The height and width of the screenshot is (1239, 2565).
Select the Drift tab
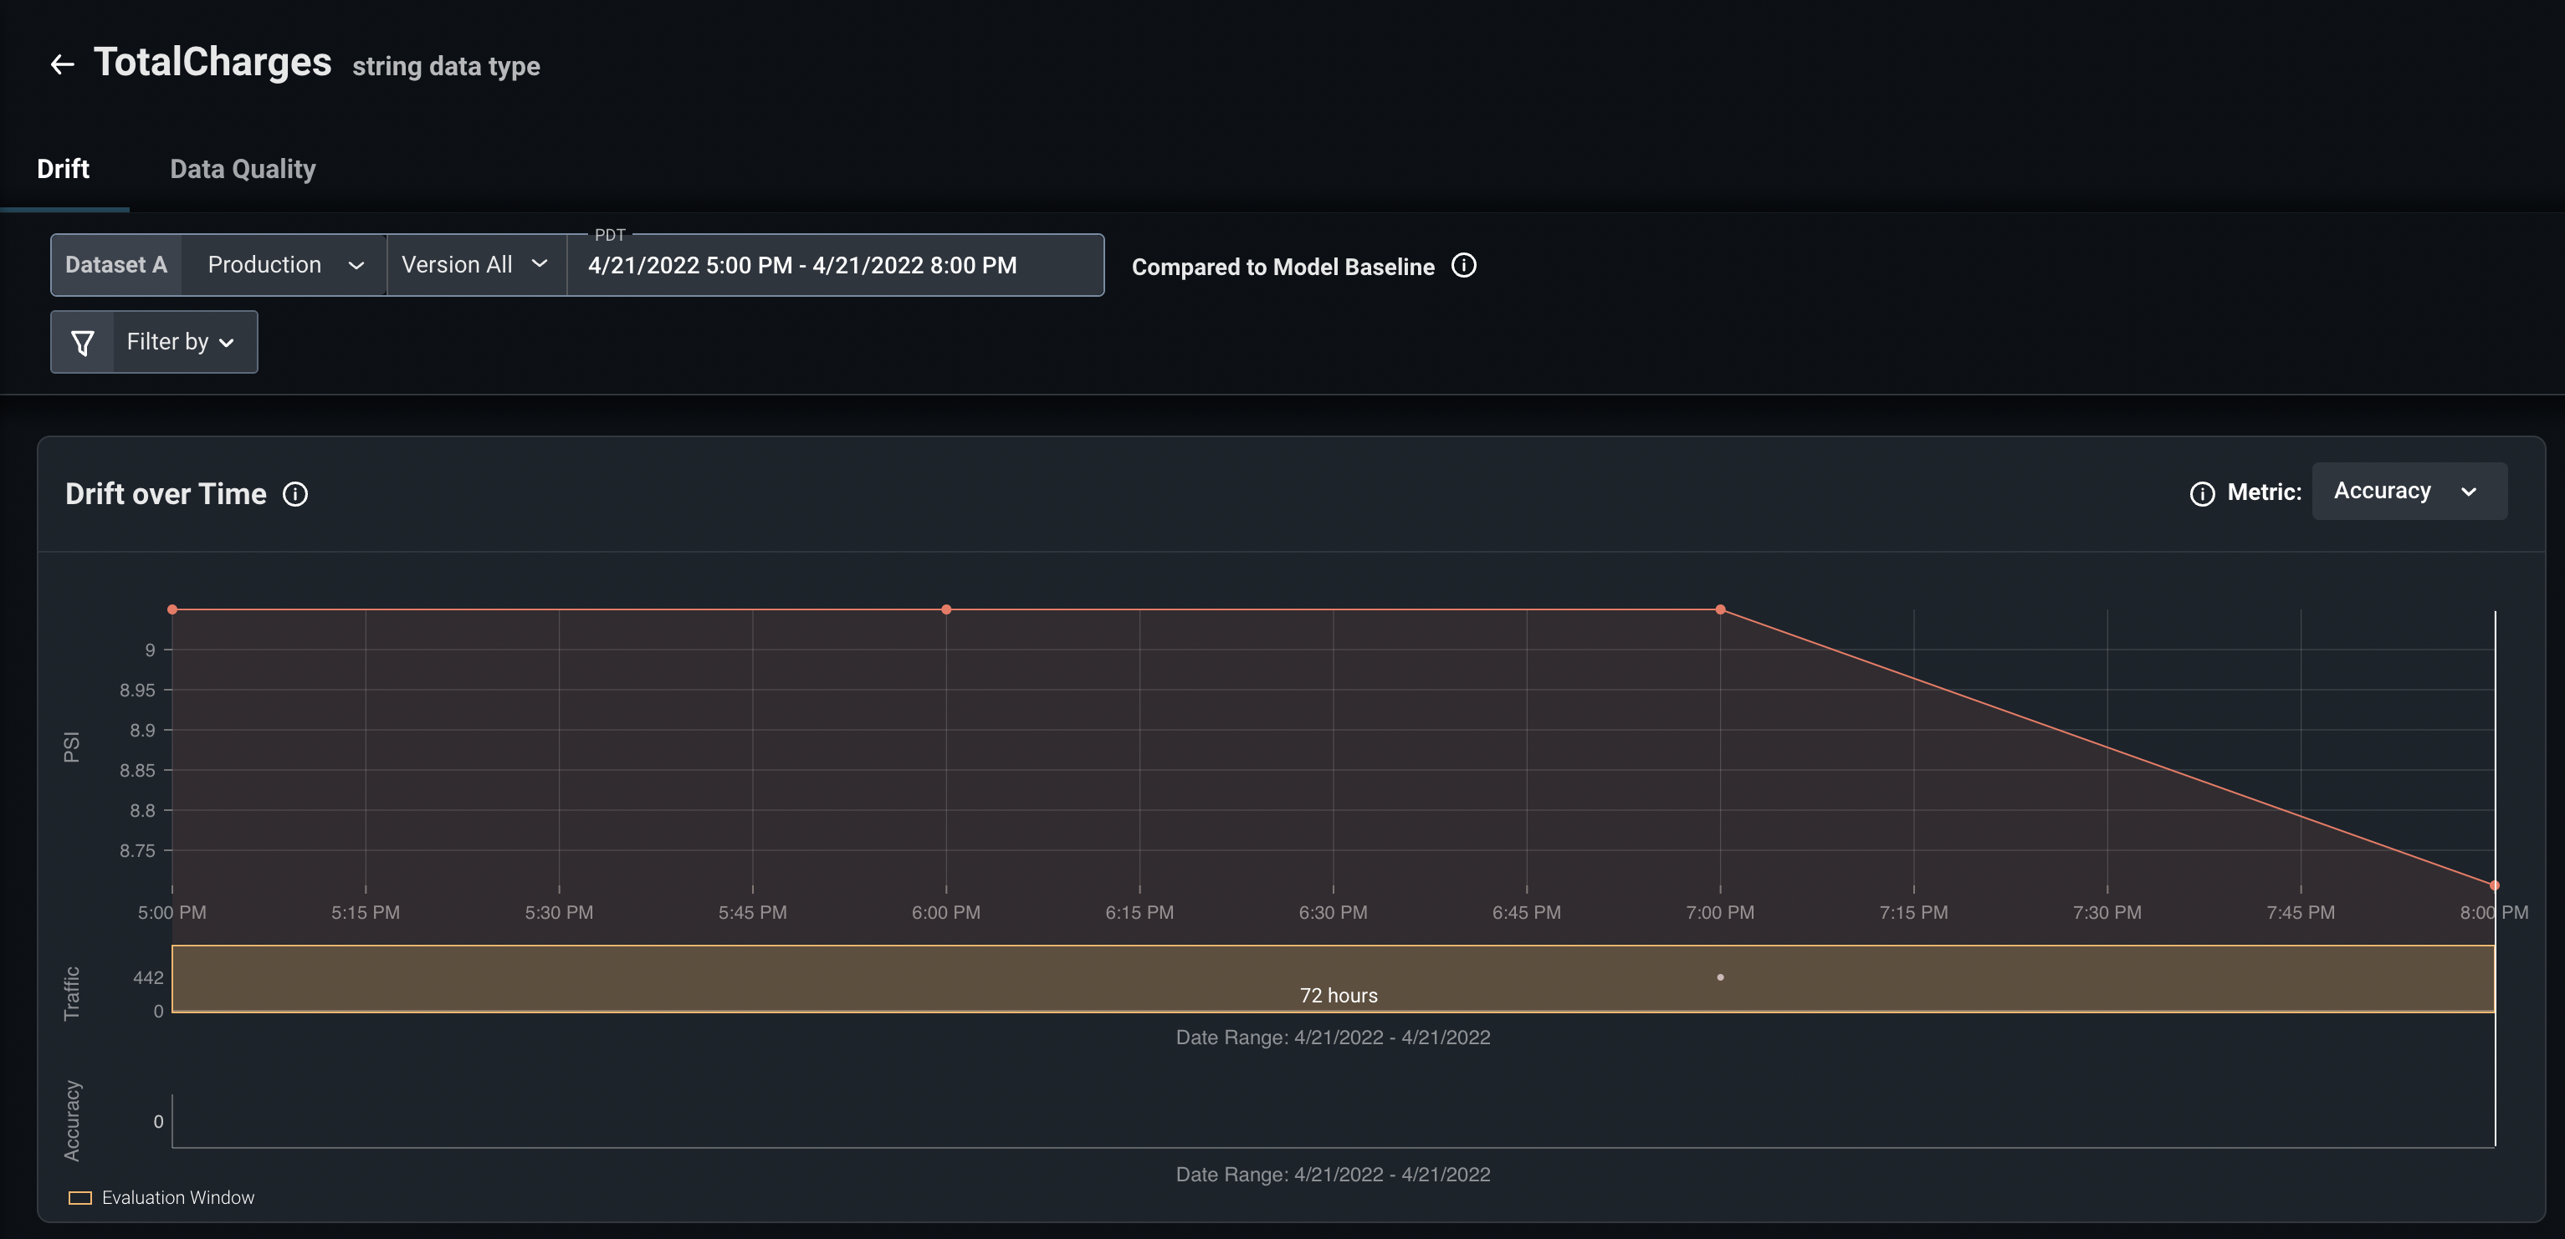click(63, 169)
